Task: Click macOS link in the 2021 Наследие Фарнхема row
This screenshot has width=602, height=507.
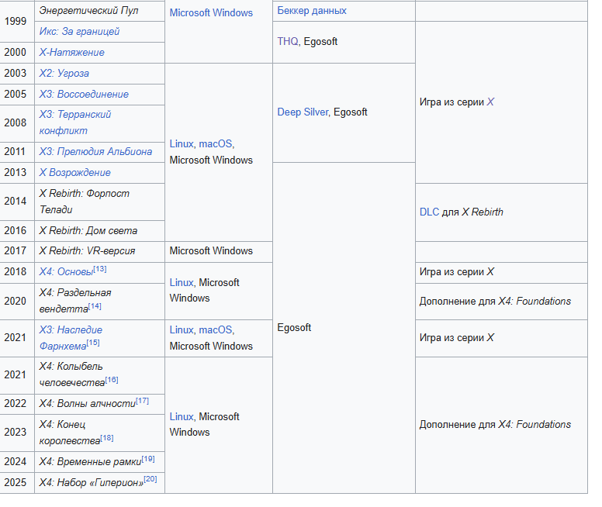Action: (216, 330)
